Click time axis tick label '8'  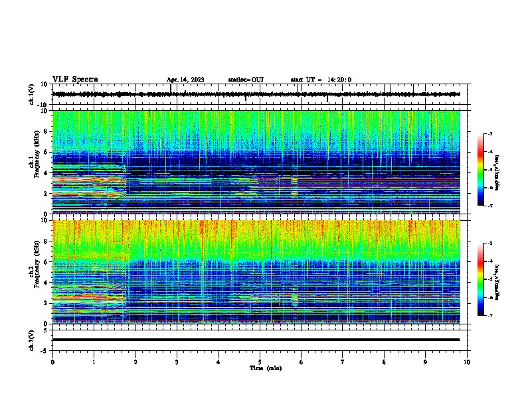coord(384,362)
